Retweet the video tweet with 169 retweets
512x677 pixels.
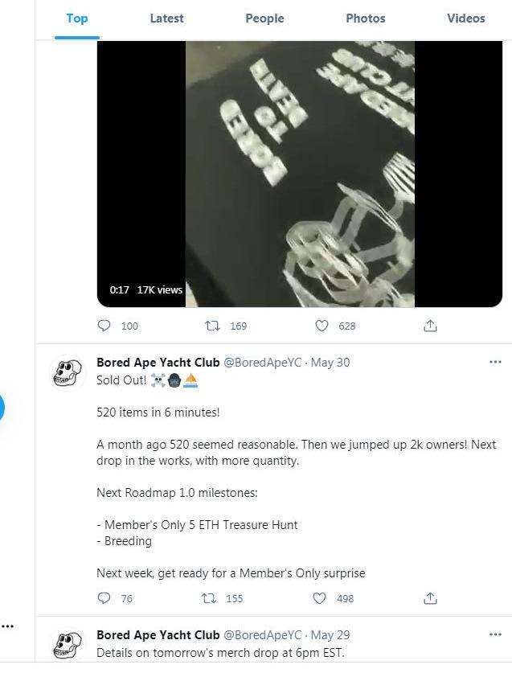(213, 326)
